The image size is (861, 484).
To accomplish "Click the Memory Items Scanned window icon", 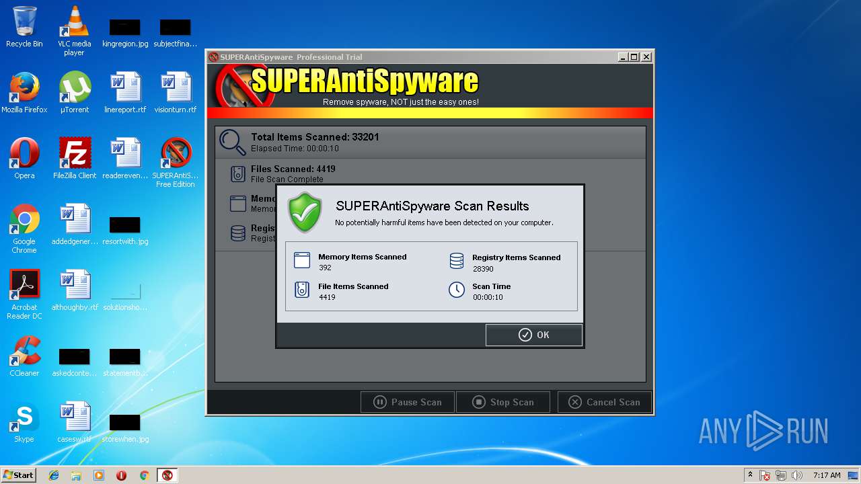I will 302,260.
